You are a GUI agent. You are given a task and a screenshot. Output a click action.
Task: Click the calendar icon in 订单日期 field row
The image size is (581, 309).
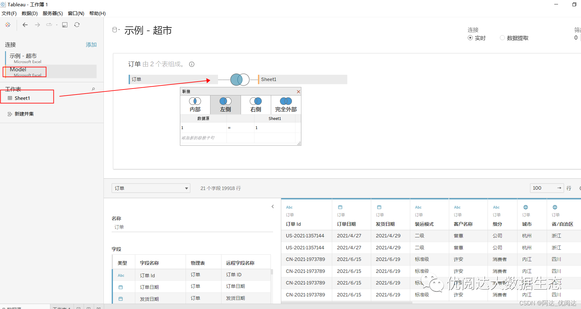(120, 287)
